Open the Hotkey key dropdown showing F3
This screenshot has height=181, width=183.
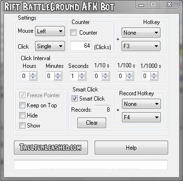pyautogui.click(x=141, y=46)
